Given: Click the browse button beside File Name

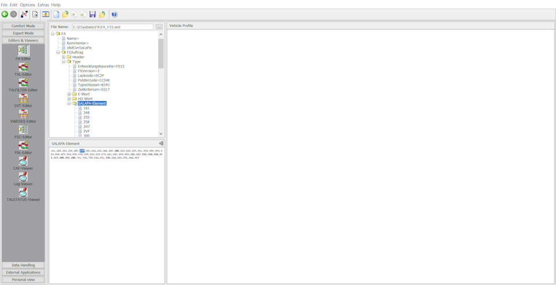Looking at the screenshot, I should click(x=159, y=27).
